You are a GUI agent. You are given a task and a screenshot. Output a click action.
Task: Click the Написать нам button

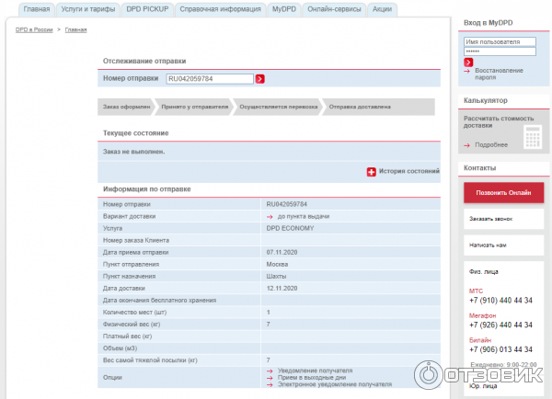click(503, 245)
